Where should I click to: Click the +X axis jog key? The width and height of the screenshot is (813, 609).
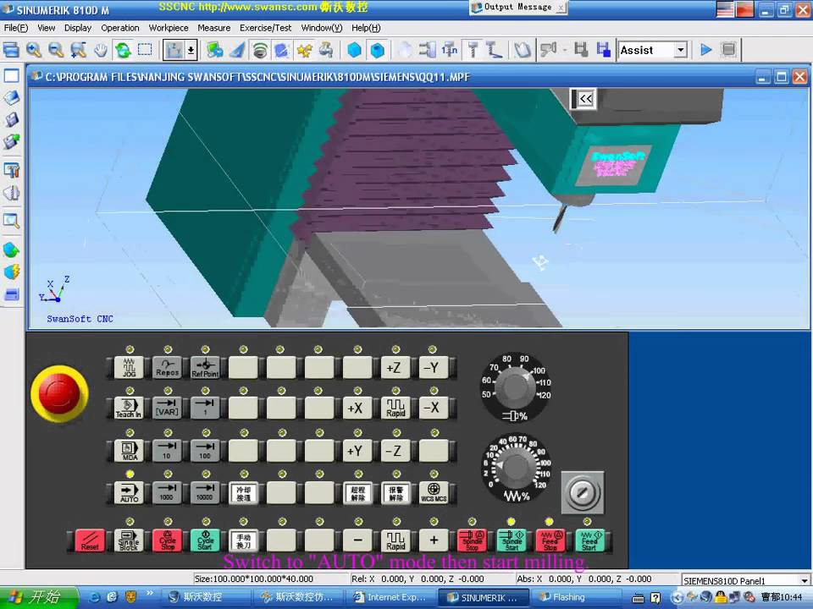pyautogui.click(x=357, y=408)
